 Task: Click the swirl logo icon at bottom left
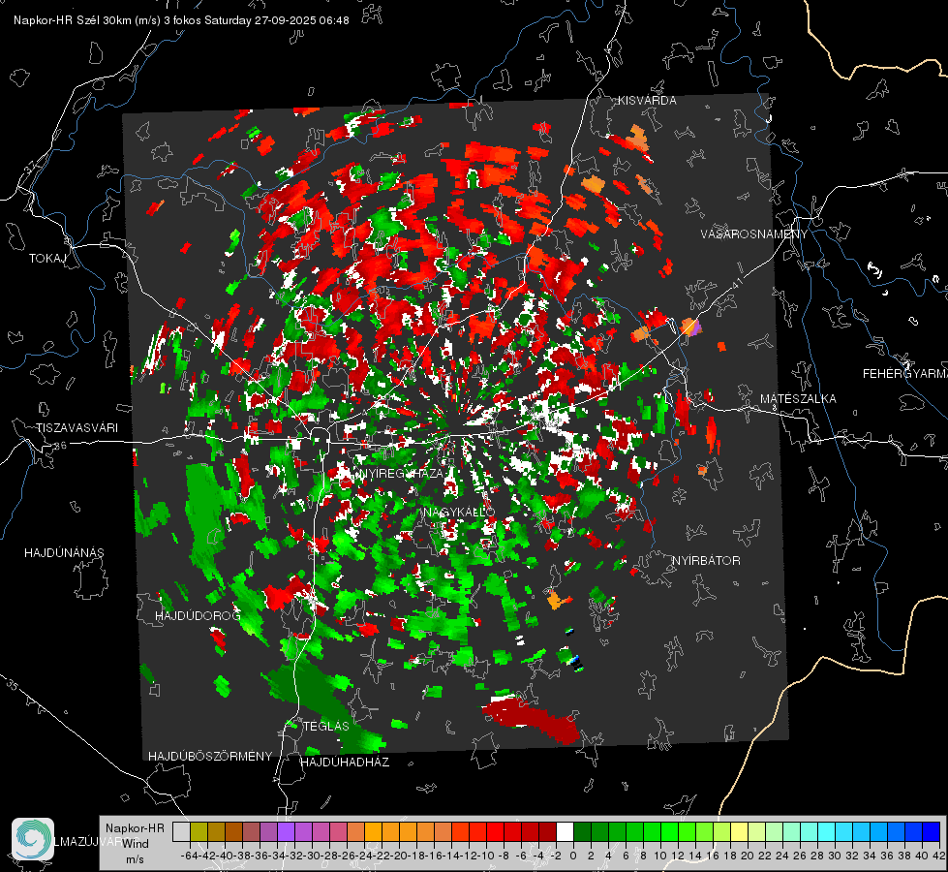(33, 839)
